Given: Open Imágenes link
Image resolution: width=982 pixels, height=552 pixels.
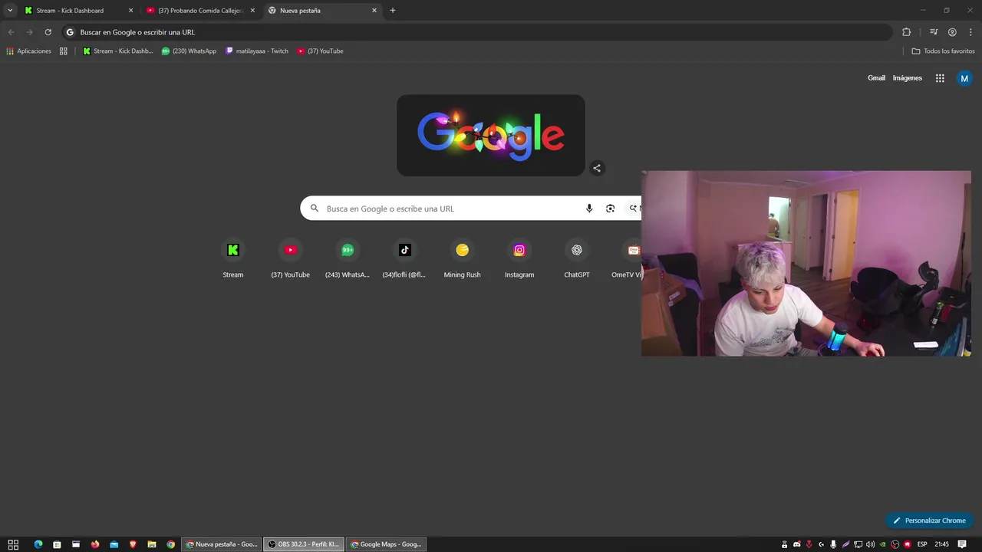Looking at the screenshot, I should [908, 78].
